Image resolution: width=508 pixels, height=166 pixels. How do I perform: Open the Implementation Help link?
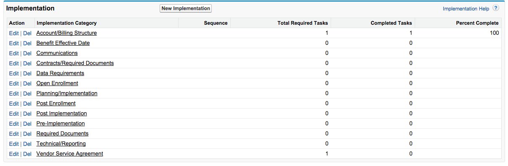(466, 8)
